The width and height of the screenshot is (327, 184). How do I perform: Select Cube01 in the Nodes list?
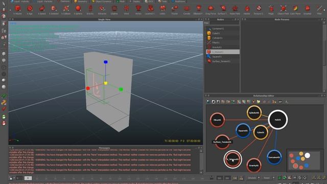[223, 33]
